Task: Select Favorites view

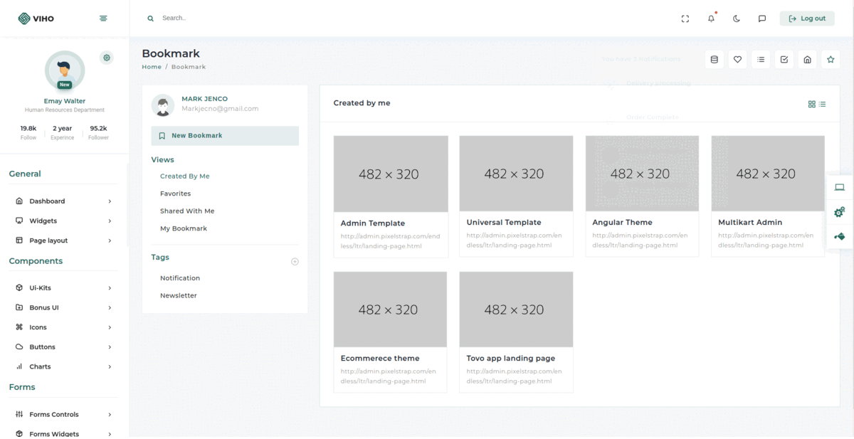Action: click(x=175, y=194)
